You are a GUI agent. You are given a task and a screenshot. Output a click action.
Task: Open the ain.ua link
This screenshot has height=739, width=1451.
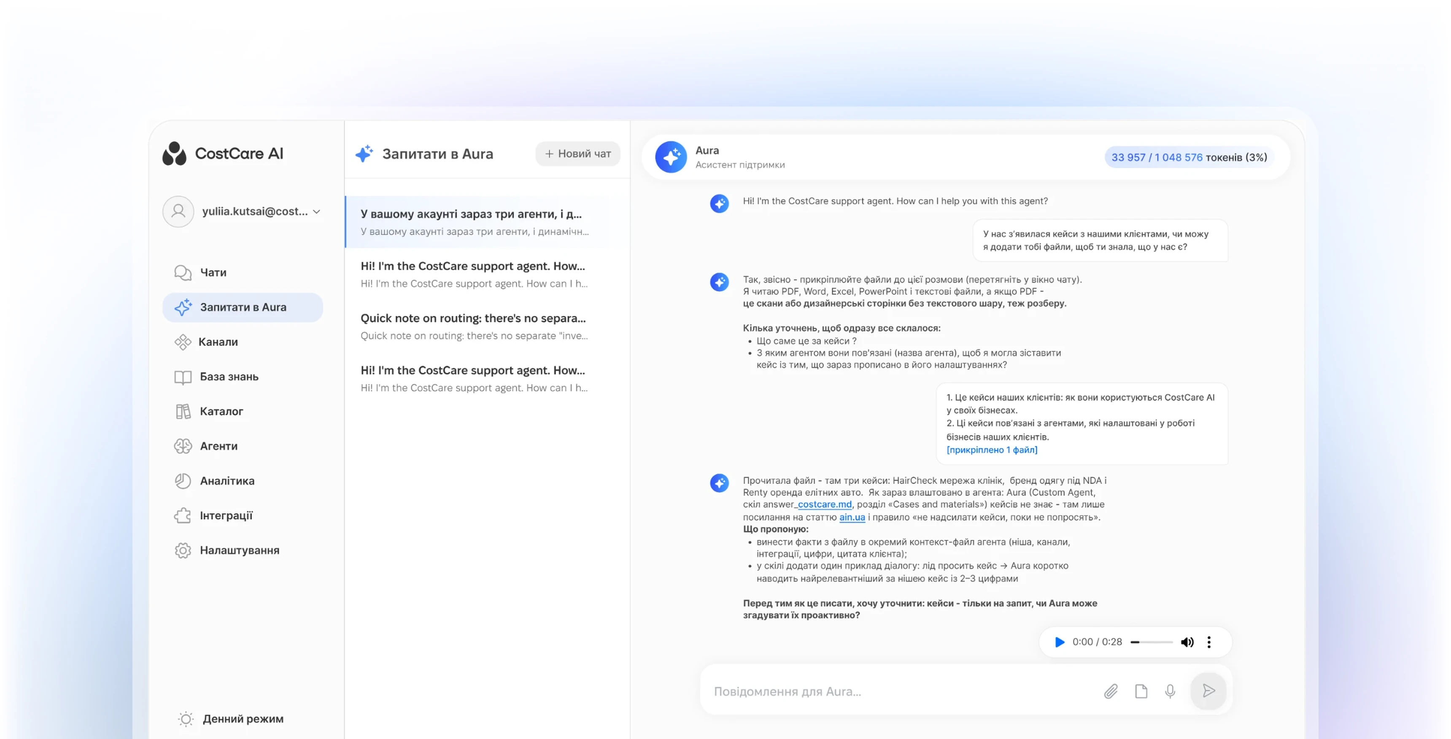(852, 517)
